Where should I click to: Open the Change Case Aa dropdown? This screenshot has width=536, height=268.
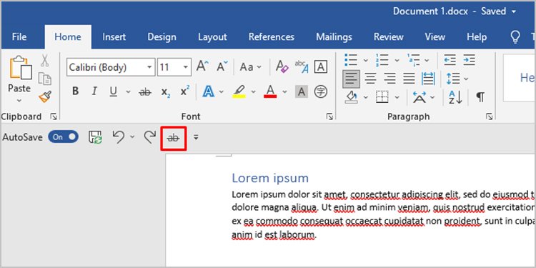[250, 66]
